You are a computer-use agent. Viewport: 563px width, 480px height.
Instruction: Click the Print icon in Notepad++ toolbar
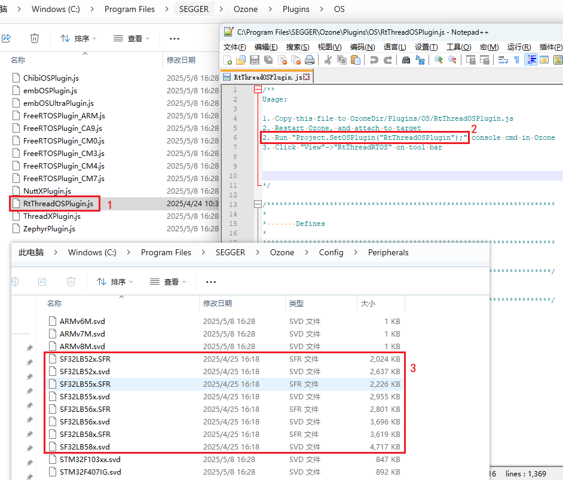[x=310, y=60]
